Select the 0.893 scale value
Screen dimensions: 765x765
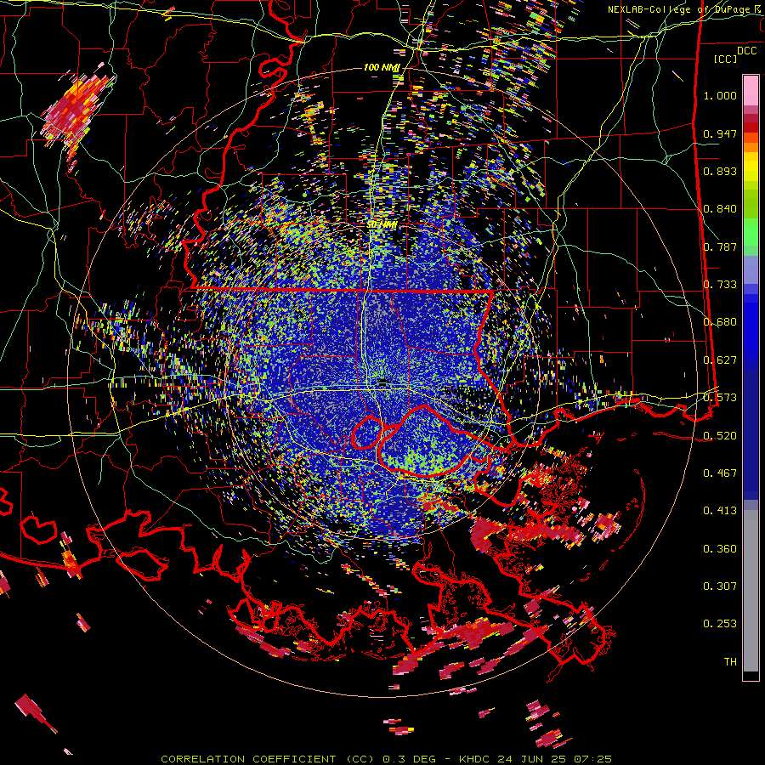pos(720,171)
